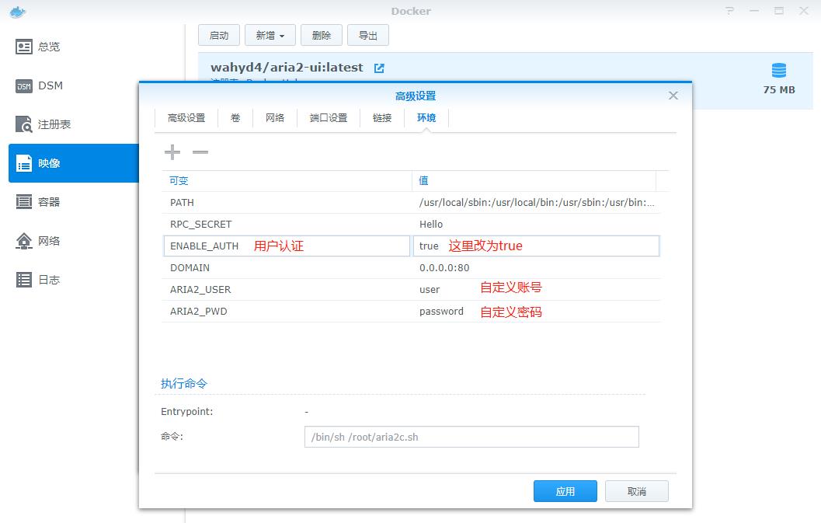Select ARIA2_USER variable name
This screenshot has height=523, width=821.
[x=200, y=289]
